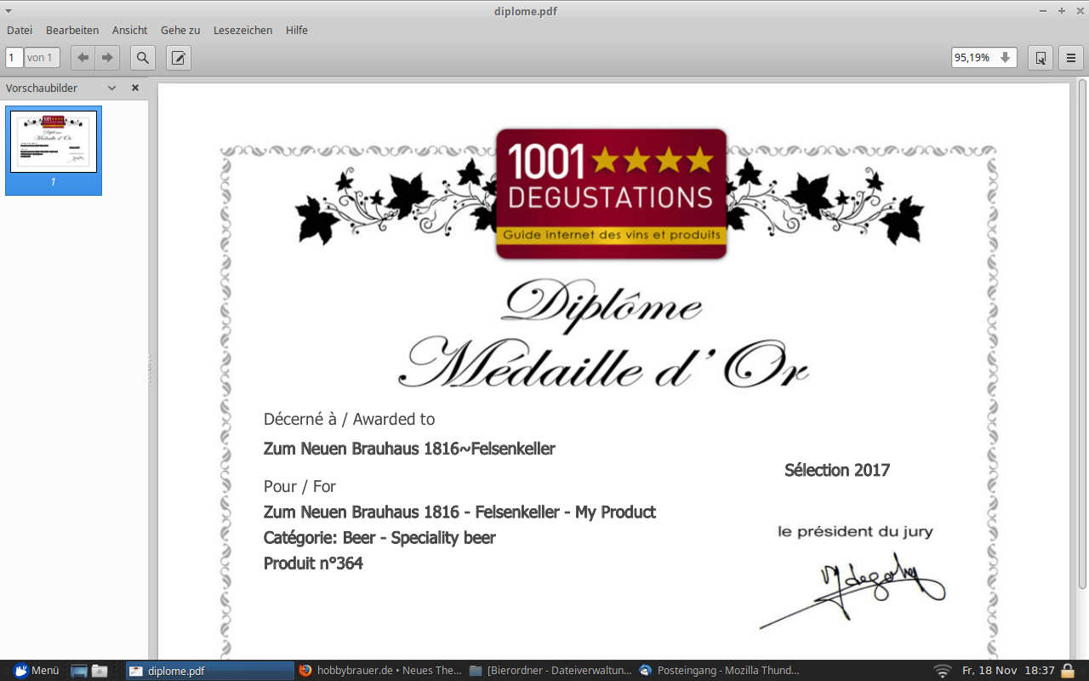The height and width of the screenshot is (681, 1089).
Task: Open the Datei menu
Action: pos(20,30)
